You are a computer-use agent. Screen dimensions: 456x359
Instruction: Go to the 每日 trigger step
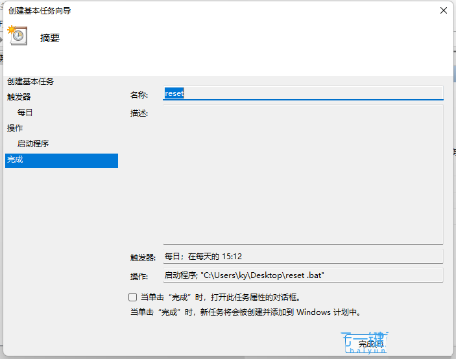point(25,112)
